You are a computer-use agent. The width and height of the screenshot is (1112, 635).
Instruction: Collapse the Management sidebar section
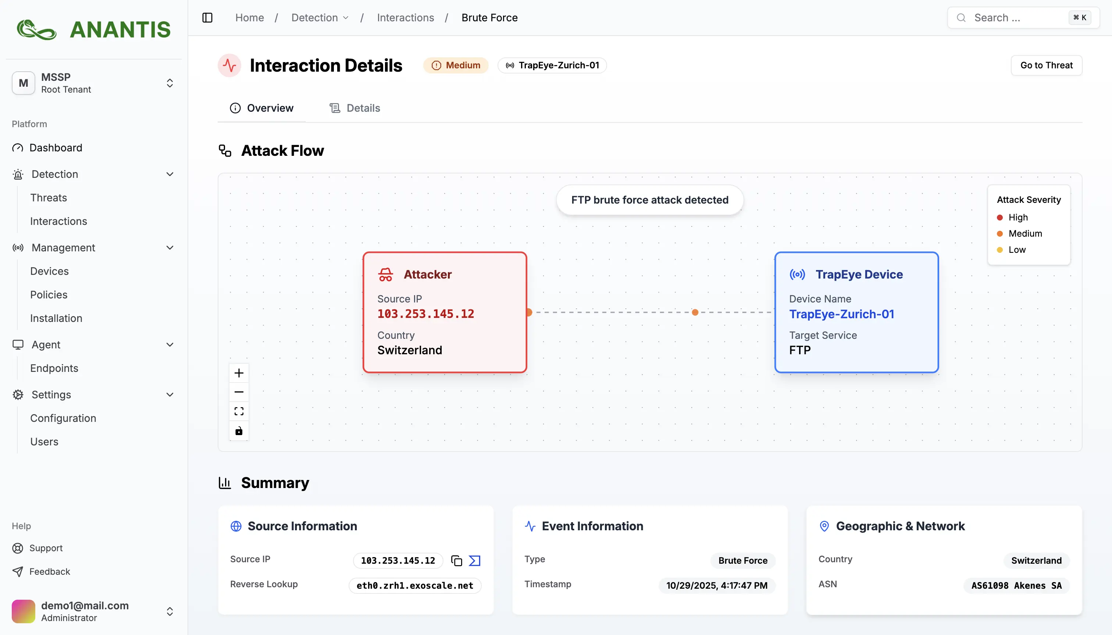coord(170,248)
